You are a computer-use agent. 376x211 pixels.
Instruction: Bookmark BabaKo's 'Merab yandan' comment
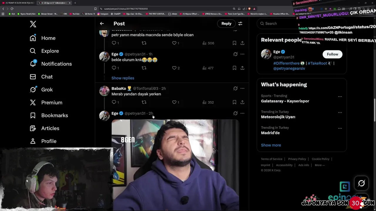pos(234,102)
